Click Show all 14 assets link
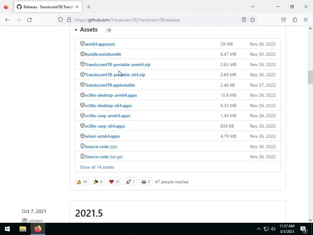Viewport: 313px width, 235px height. (x=97, y=167)
